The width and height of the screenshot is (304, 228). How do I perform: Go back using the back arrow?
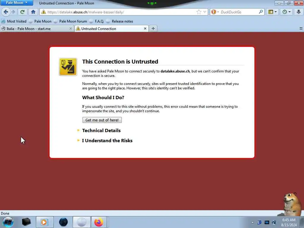[6, 12]
